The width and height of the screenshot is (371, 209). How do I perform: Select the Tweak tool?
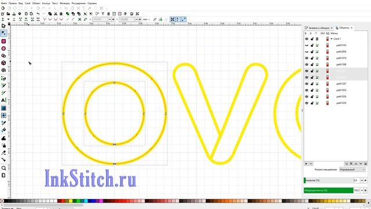tap(3, 138)
